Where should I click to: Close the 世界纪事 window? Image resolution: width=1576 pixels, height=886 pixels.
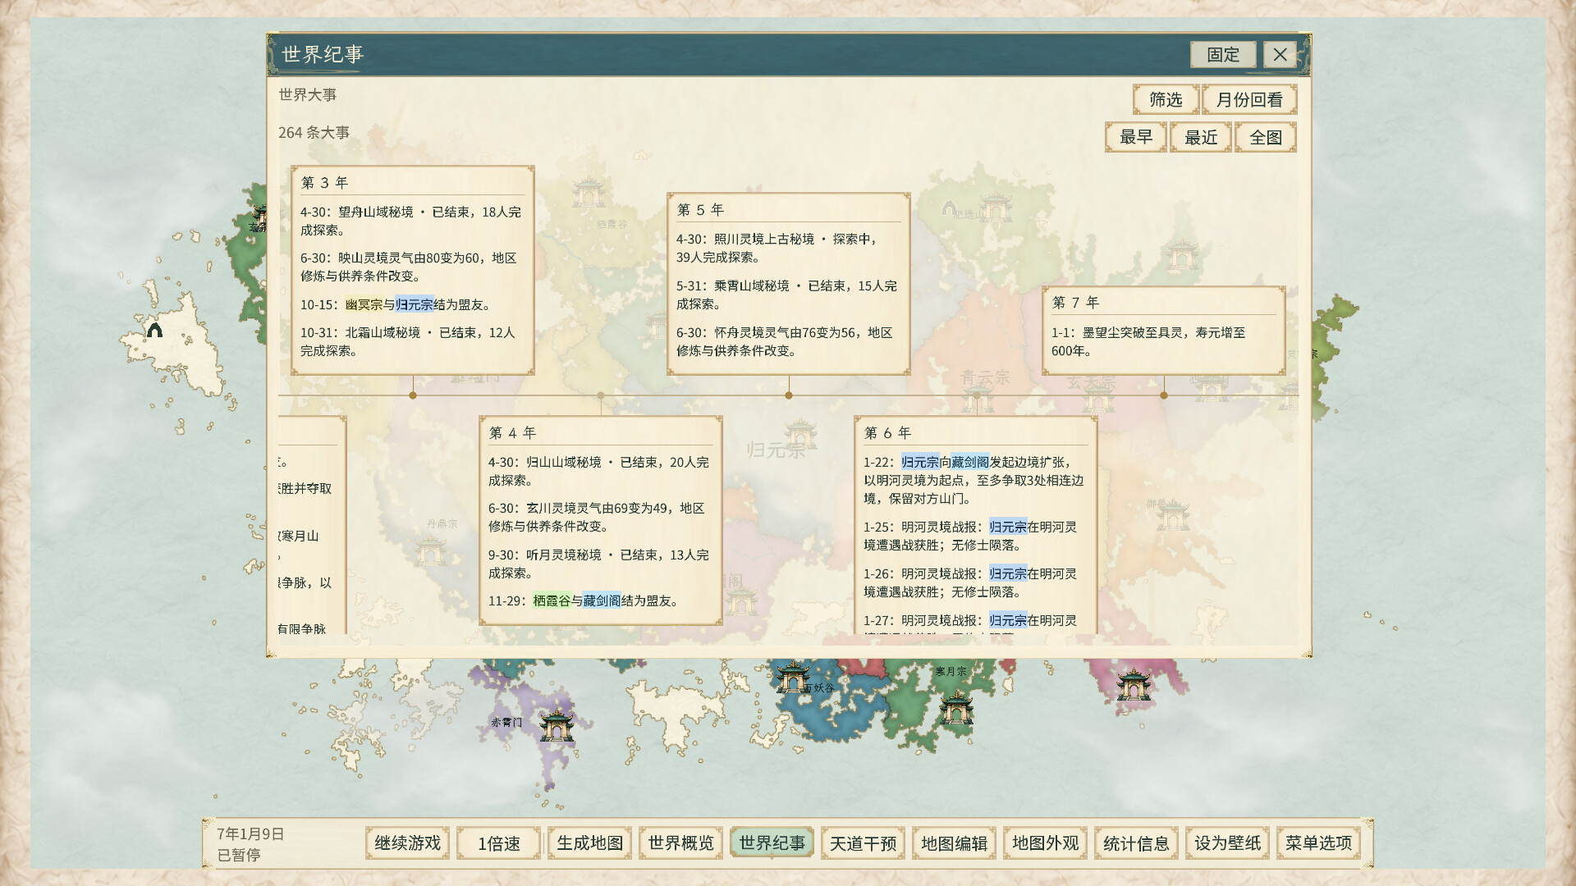[x=1280, y=54]
